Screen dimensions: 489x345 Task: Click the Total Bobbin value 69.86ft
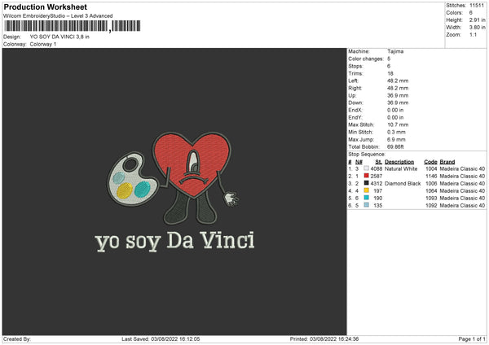[395, 146]
